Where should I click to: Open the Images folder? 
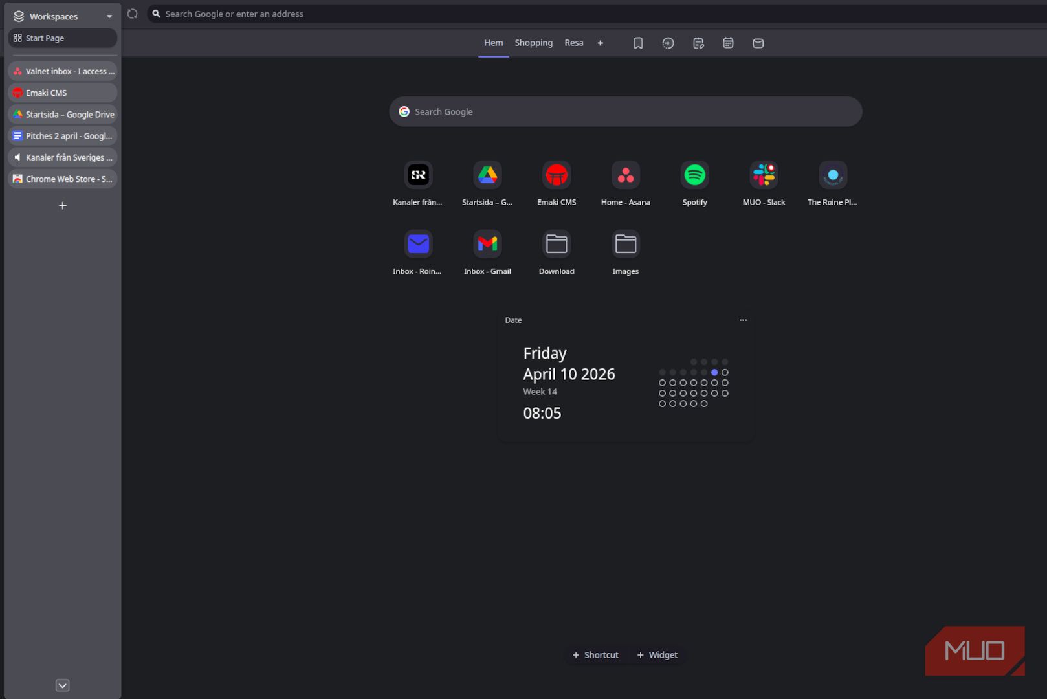point(626,244)
